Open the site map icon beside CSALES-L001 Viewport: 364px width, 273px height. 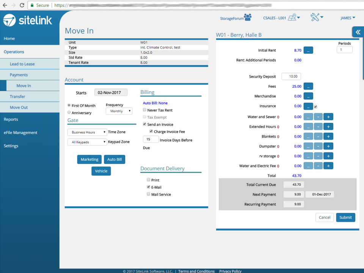[x=291, y=17]
